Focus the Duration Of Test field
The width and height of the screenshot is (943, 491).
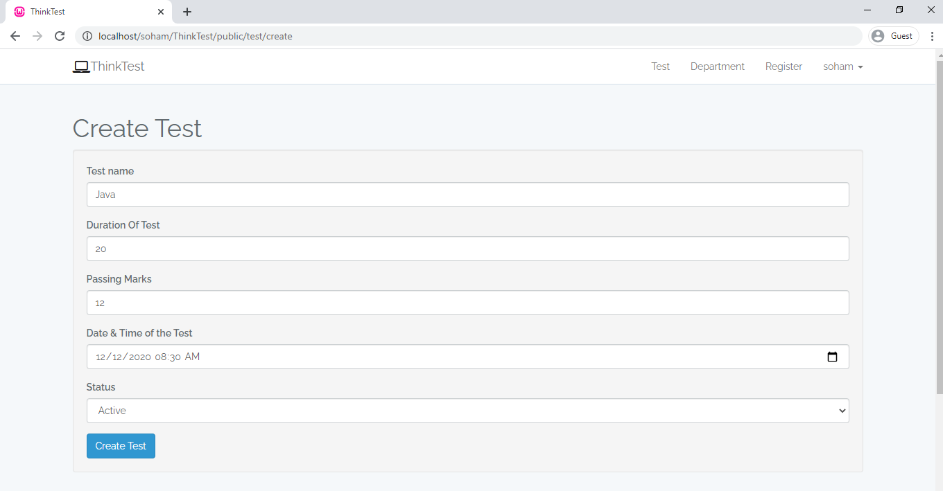[x=468, y=249]
